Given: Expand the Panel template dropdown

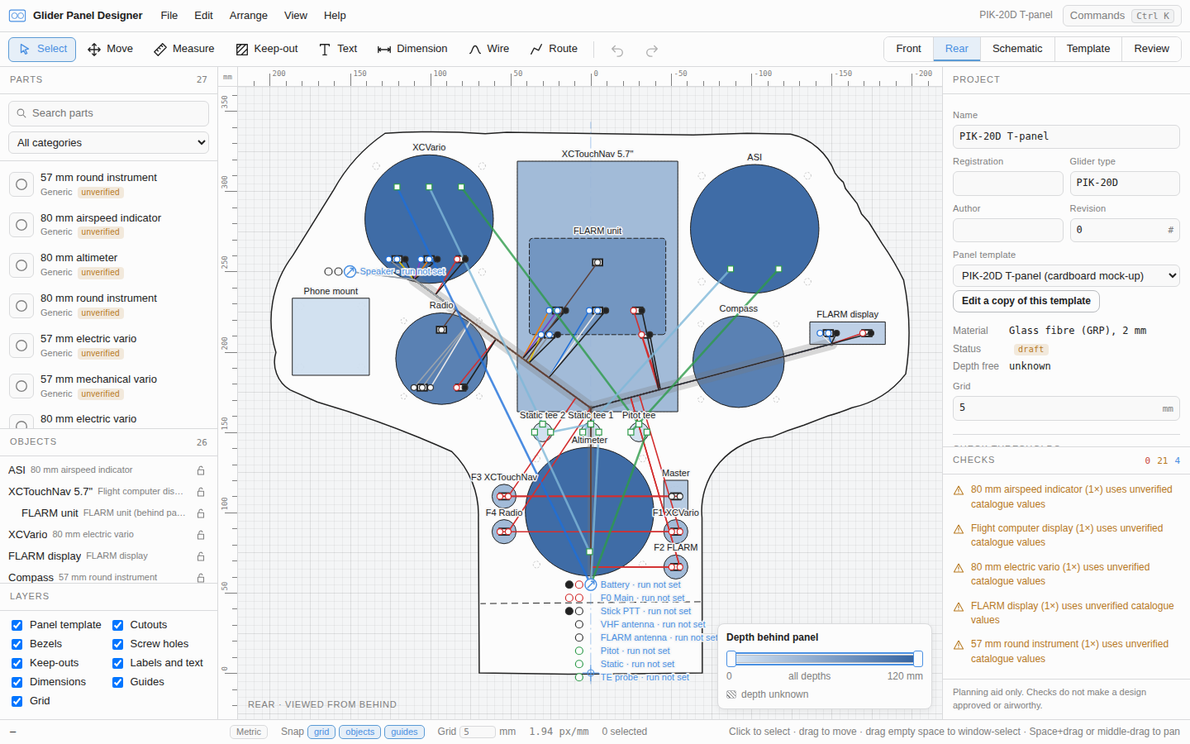Looking at the screenshot, I should pos(1066,276).
